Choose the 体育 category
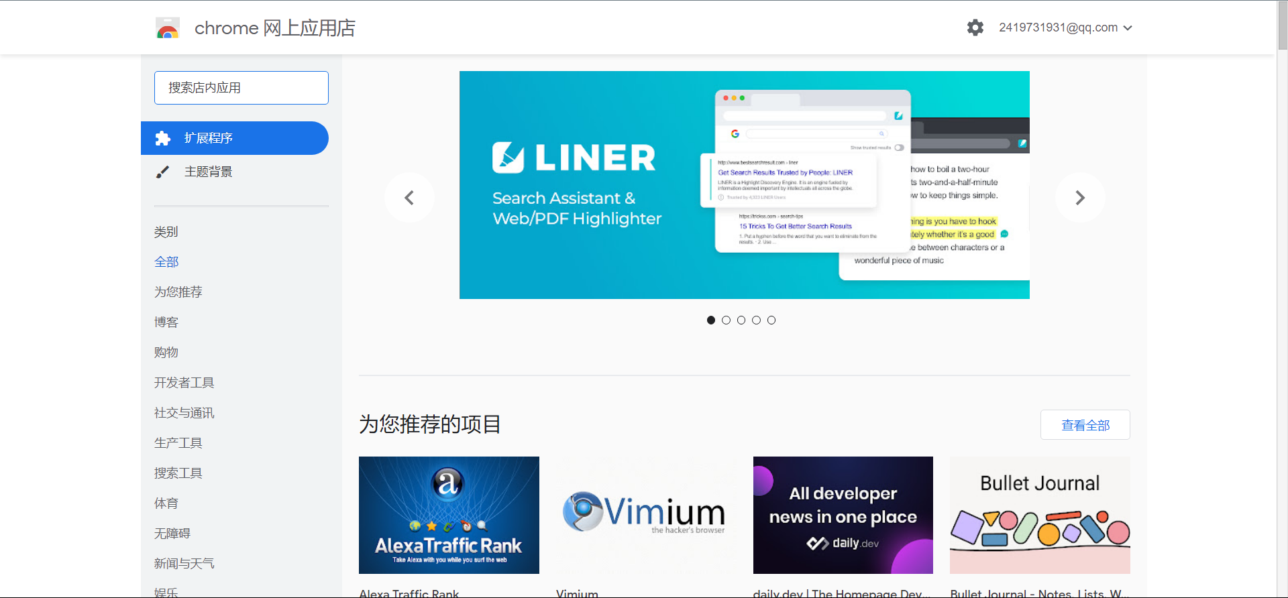This screenshot has width=1288, height=598. (x=166, y=503)
